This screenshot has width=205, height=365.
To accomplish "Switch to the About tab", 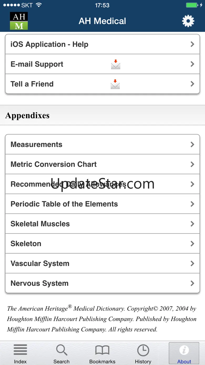I will (x=184, y=353).
